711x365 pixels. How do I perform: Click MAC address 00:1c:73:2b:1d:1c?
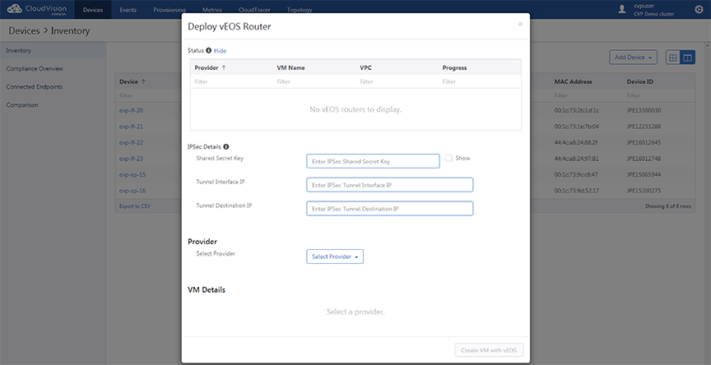[576, 110]
